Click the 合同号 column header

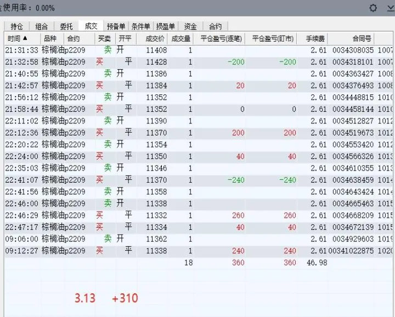(x=351, y=38)
